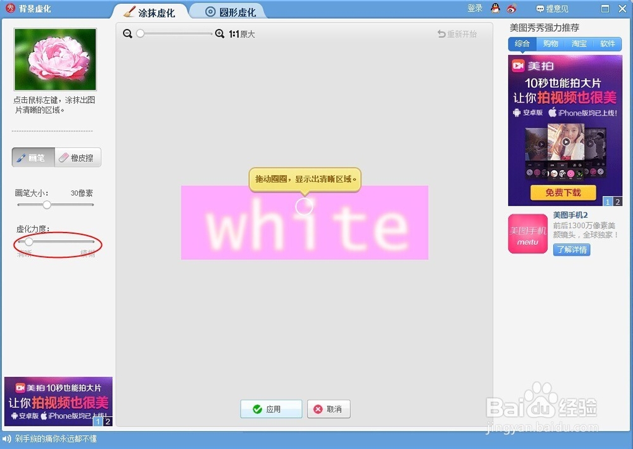Click the blurred 'white' canvas image

305,222
